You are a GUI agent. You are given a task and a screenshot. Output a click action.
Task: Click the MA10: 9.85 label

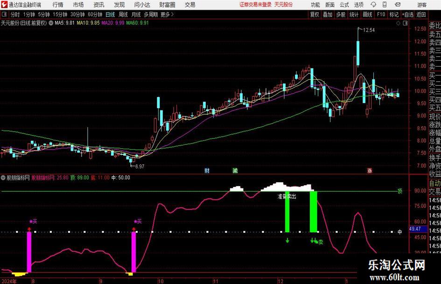88,23
